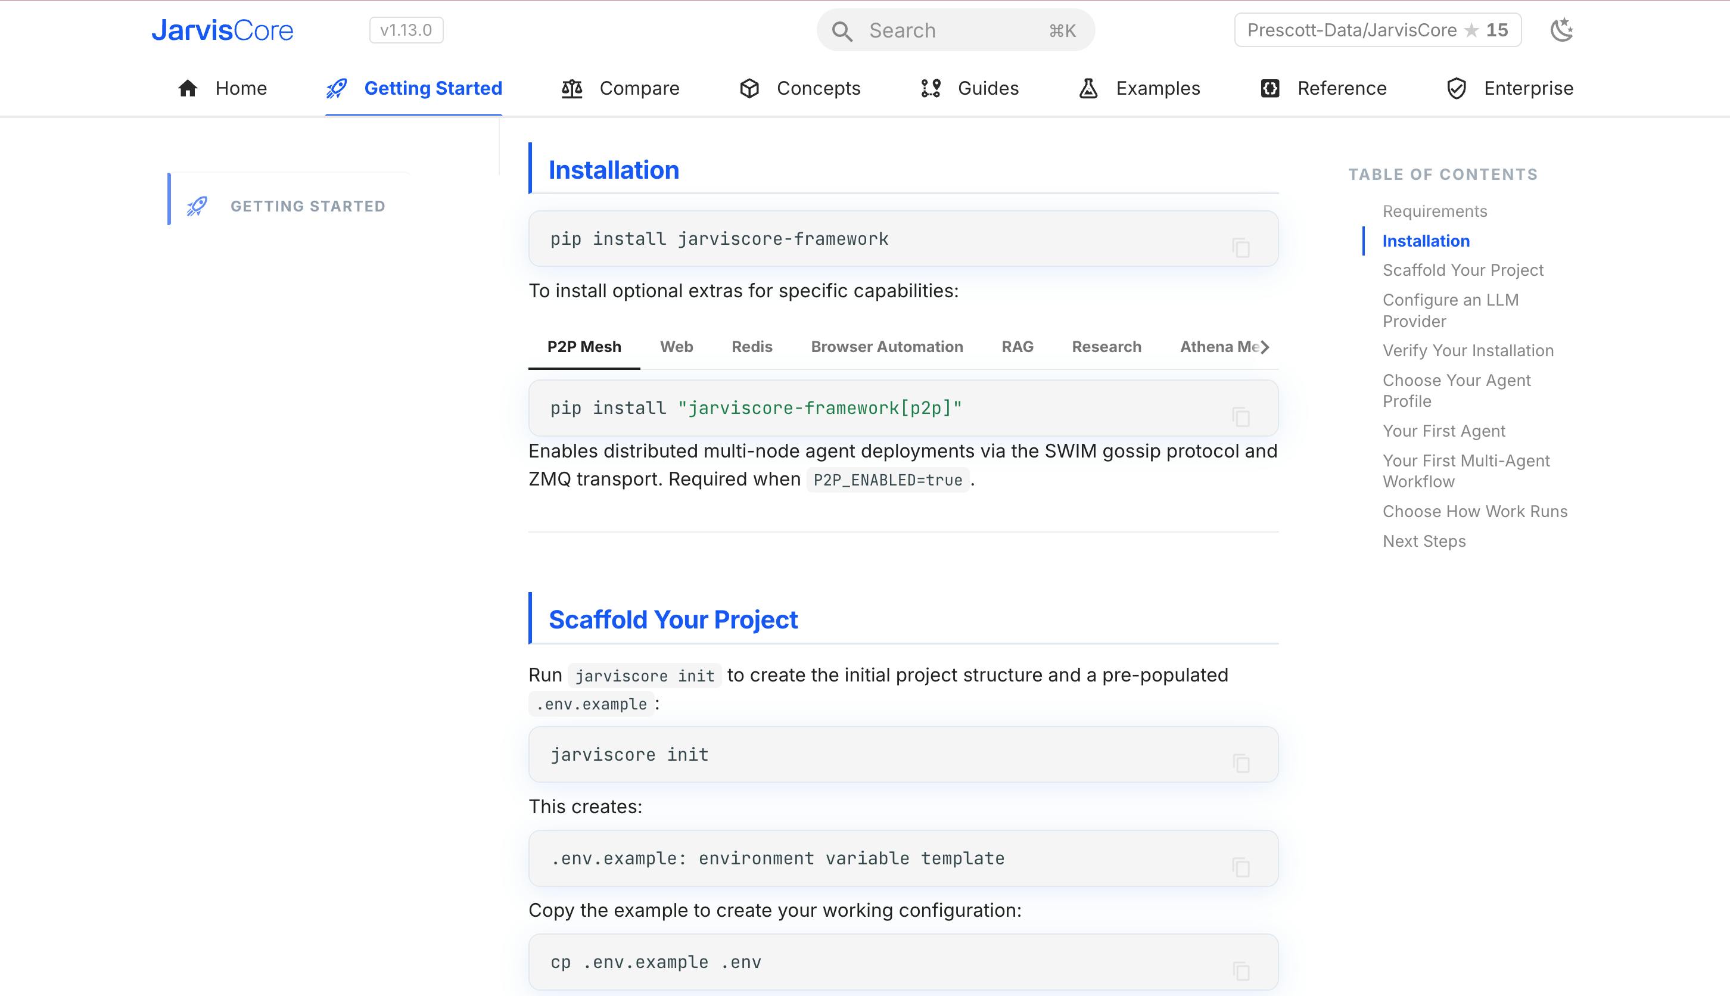Image resolution: width=1730 pixels, height=996 pixels.
Task: Copy the jarviscore init command
Action: pyautogui.click(x=1241, y=764)
